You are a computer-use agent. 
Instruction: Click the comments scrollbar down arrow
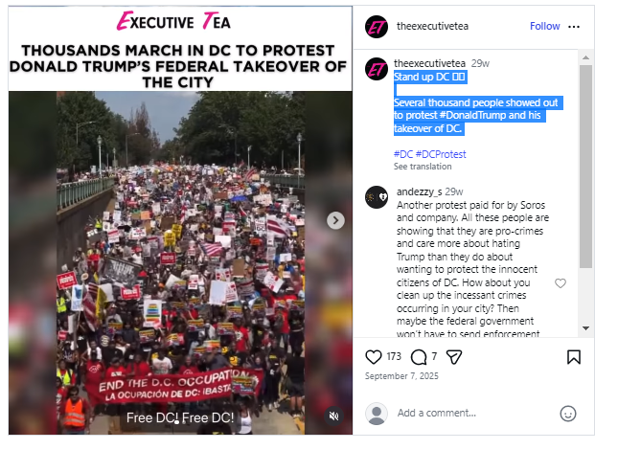point(585,328)
